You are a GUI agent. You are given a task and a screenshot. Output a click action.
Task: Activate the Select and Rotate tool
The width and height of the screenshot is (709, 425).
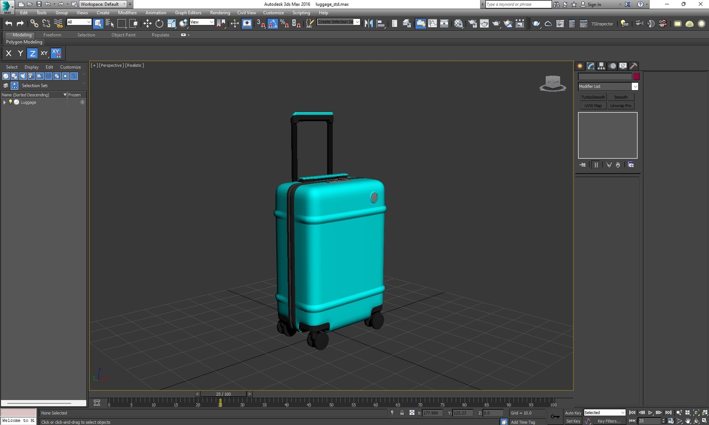(x=159, y=24)
